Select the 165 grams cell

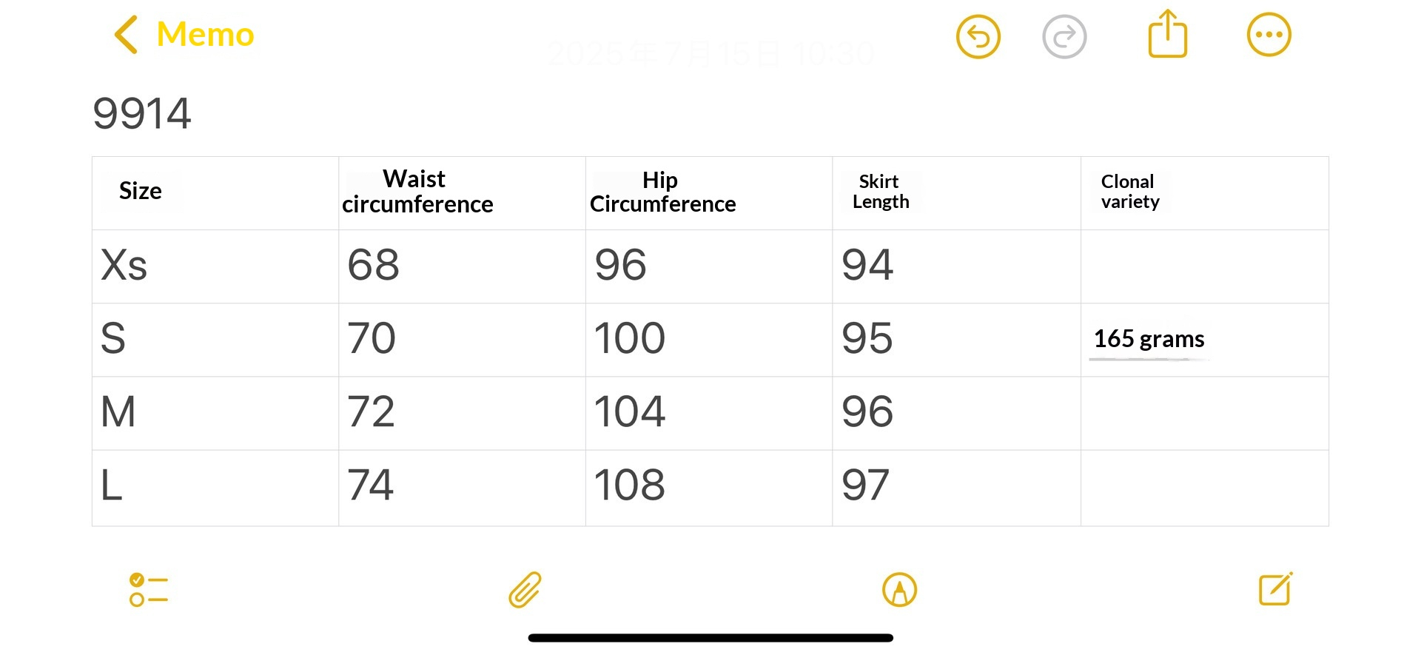point(1149,339)
